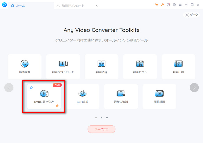The image size is (203, 143).
Task: Click the key registration icon
Action: click(162, 5)
